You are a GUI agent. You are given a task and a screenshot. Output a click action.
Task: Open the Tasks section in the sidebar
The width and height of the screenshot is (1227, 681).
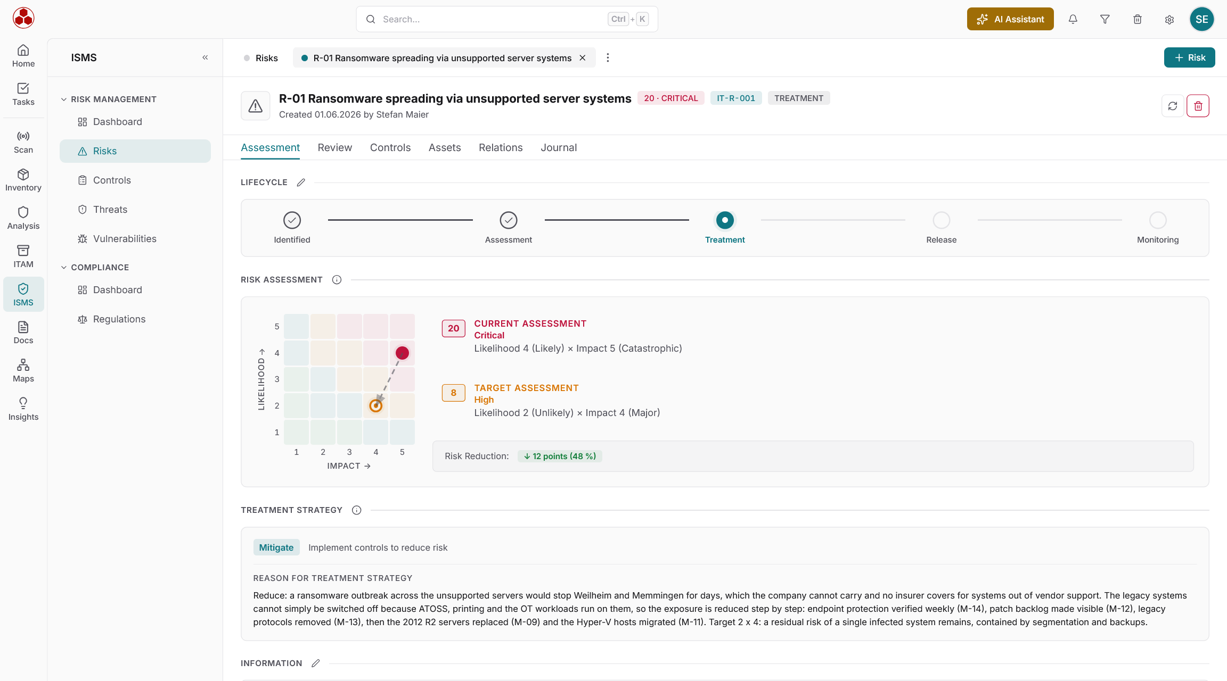23,95
